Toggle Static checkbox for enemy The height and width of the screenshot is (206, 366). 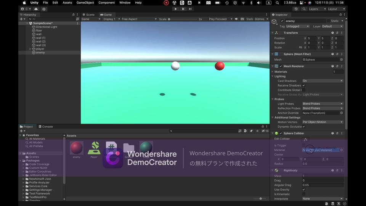tap(328, 21)
